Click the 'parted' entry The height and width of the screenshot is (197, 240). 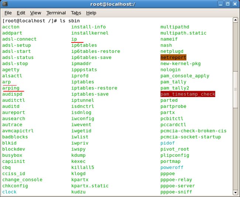169,100
